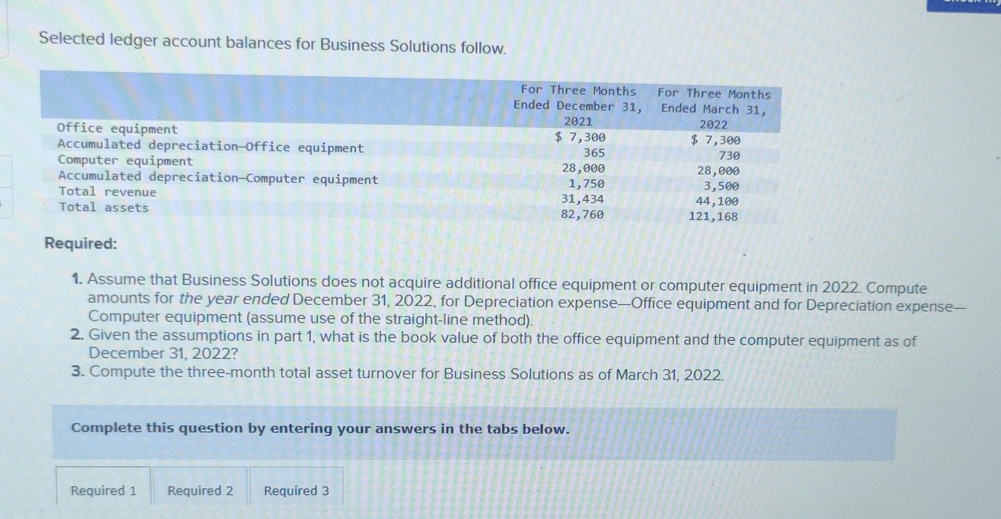The image size is (1001, 519).
Task: Click the 121,168 total assets figure
Action: pos(714,216)
